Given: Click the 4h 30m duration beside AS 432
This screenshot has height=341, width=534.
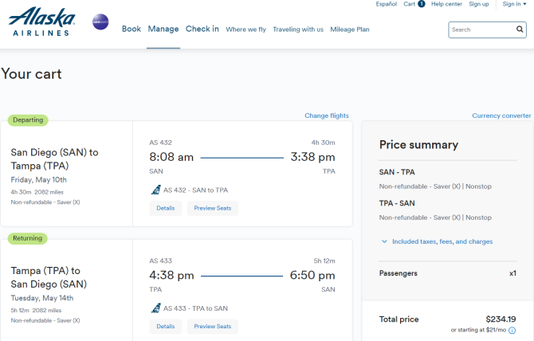Looking at the screenshot, I should [323, 143].
